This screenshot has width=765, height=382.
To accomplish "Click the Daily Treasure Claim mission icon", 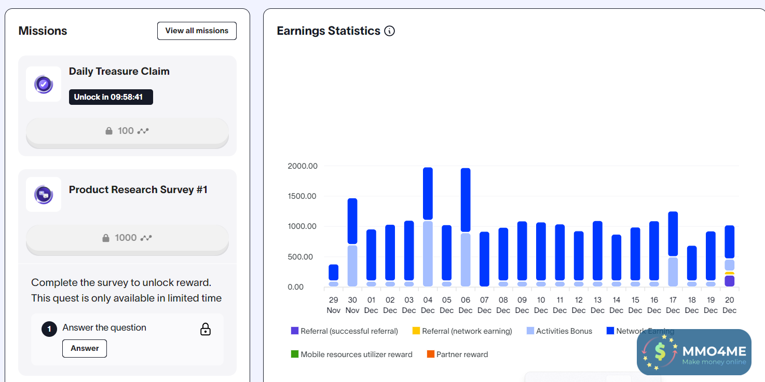I will 44,84.
